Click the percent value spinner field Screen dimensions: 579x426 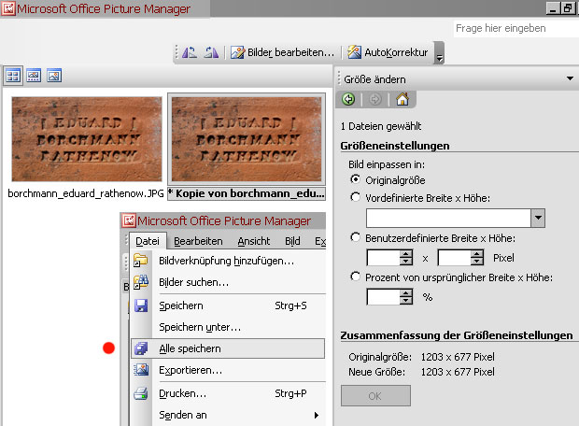(383, 297)
